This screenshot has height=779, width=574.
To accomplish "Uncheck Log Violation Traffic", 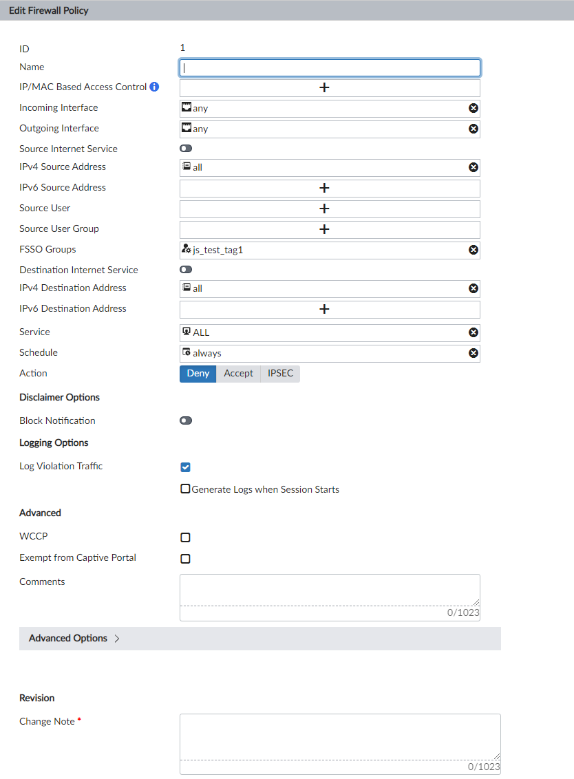I will click(x=185, y=467).
